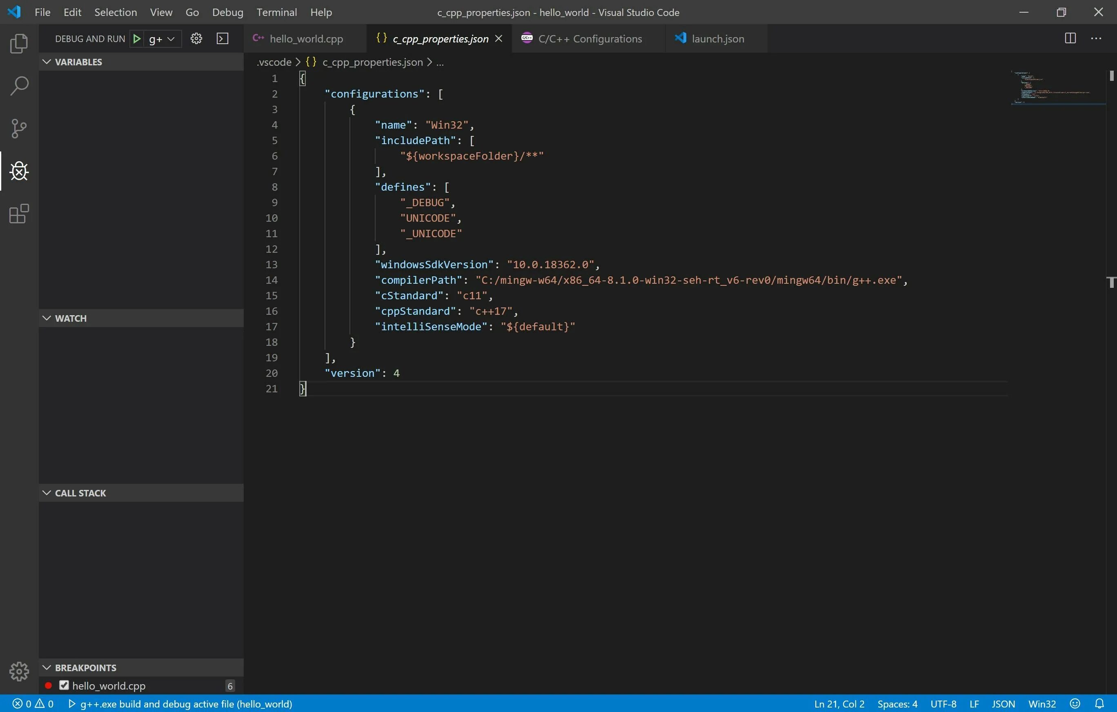The width and height of the screenshot is (1117, 712).
Task: Click the notifications bell in status bar
Action: coord(1099,703)
